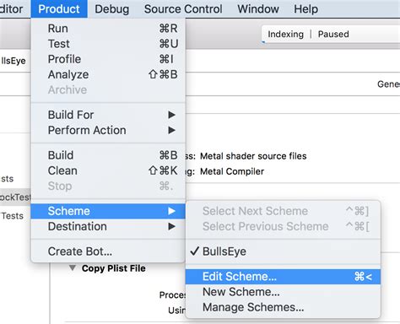Image resolution: width=400 pixels, height=324 pixels.
Task: Open Manage Schemes… entry
Action: point(283,307)
